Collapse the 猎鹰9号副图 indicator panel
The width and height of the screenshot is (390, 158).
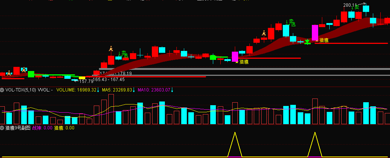click(x=2, y=128)
